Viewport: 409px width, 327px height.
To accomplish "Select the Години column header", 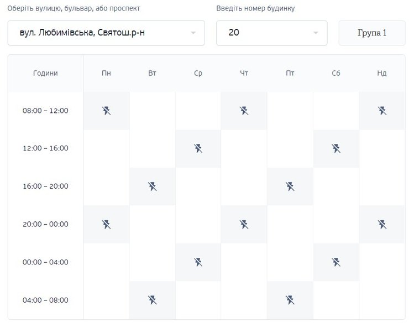I will point(45,73).
